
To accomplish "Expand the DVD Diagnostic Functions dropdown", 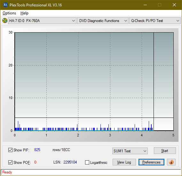I will [x=103, y=21].
